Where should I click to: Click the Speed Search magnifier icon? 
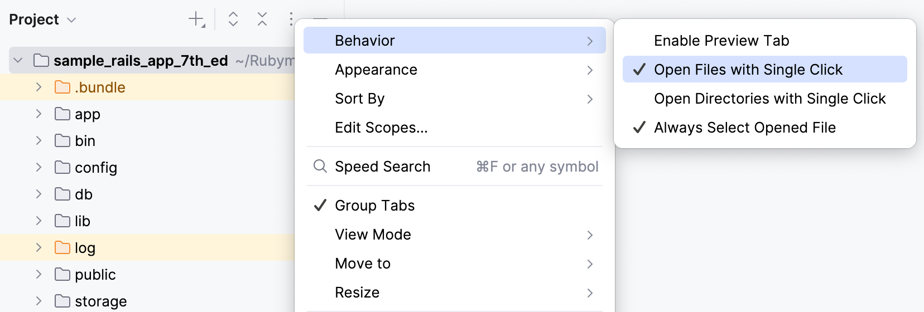click(320, 167)
